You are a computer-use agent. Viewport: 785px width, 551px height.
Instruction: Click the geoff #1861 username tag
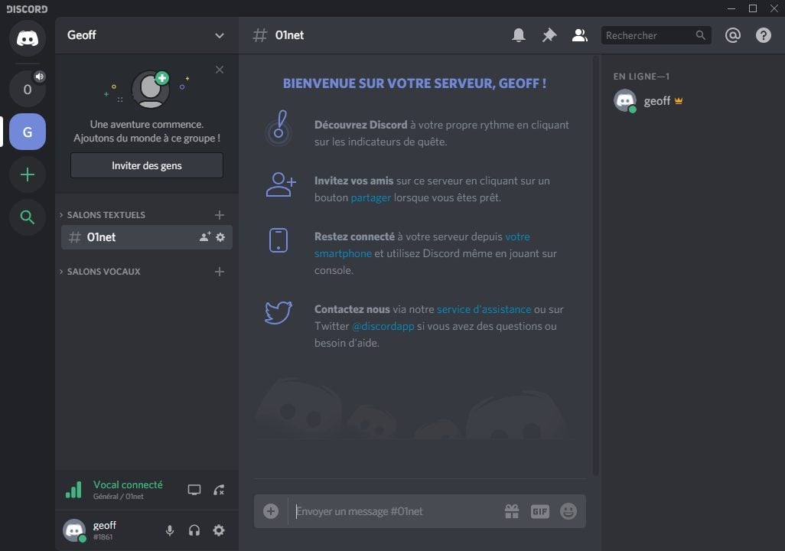tap(105, 530)
